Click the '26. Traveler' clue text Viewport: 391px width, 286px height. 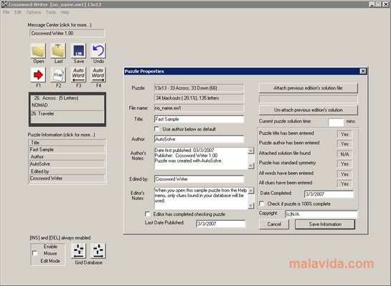[42, 113]
